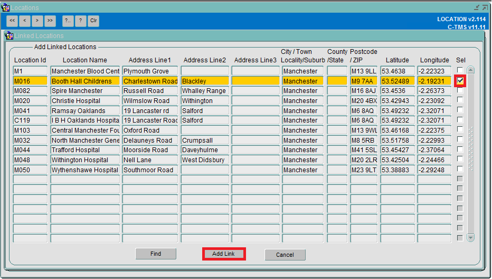Screen dimensions: 492x279
Task: Click Address Line2 'Crumpsall'
Action: 205,141
